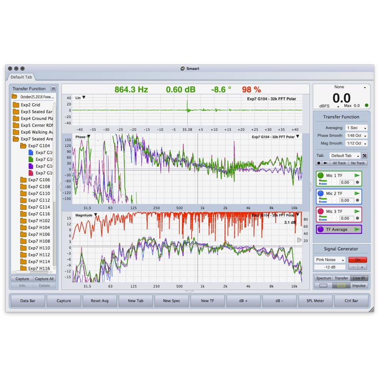This screenshot has width=379, height=379.
Task: Switch to Spectrum mode
Action: (x=324, y=278)
